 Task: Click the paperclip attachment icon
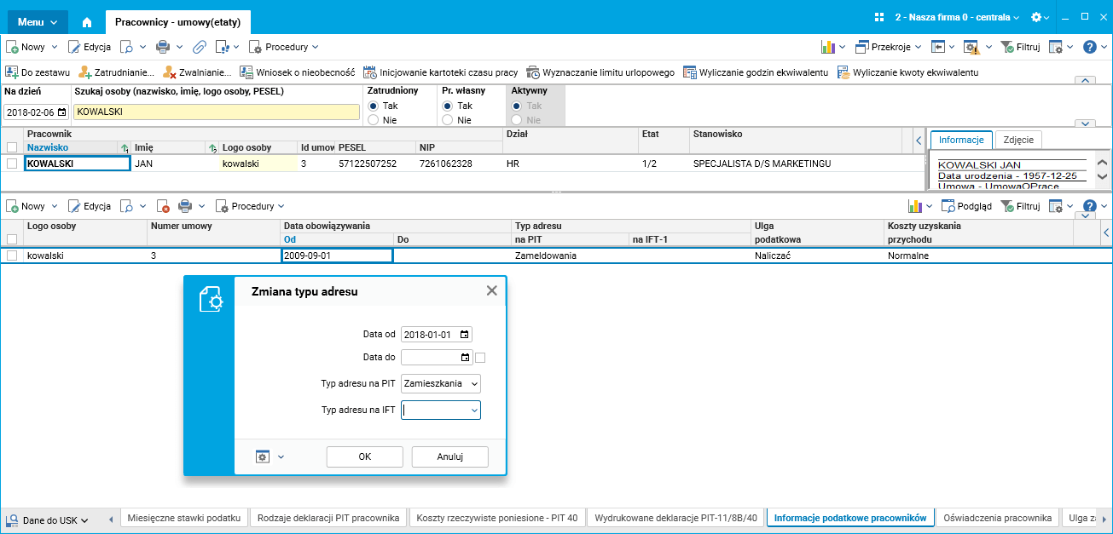[x=200, y=47]
